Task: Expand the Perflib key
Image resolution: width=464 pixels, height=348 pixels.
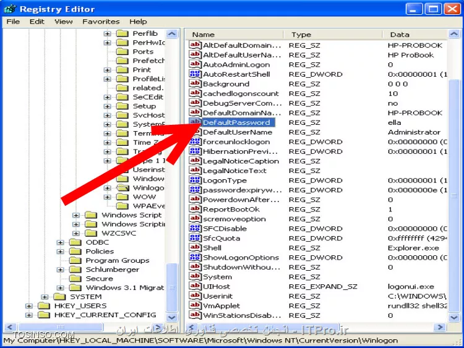Action: 108,34
